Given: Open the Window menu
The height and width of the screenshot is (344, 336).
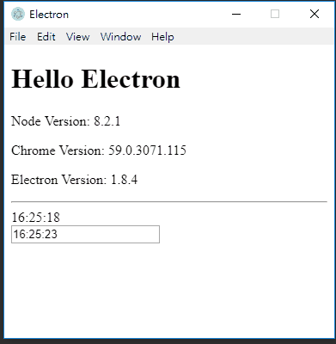Looking at the screenshot, I should click(x=120, y=37).
